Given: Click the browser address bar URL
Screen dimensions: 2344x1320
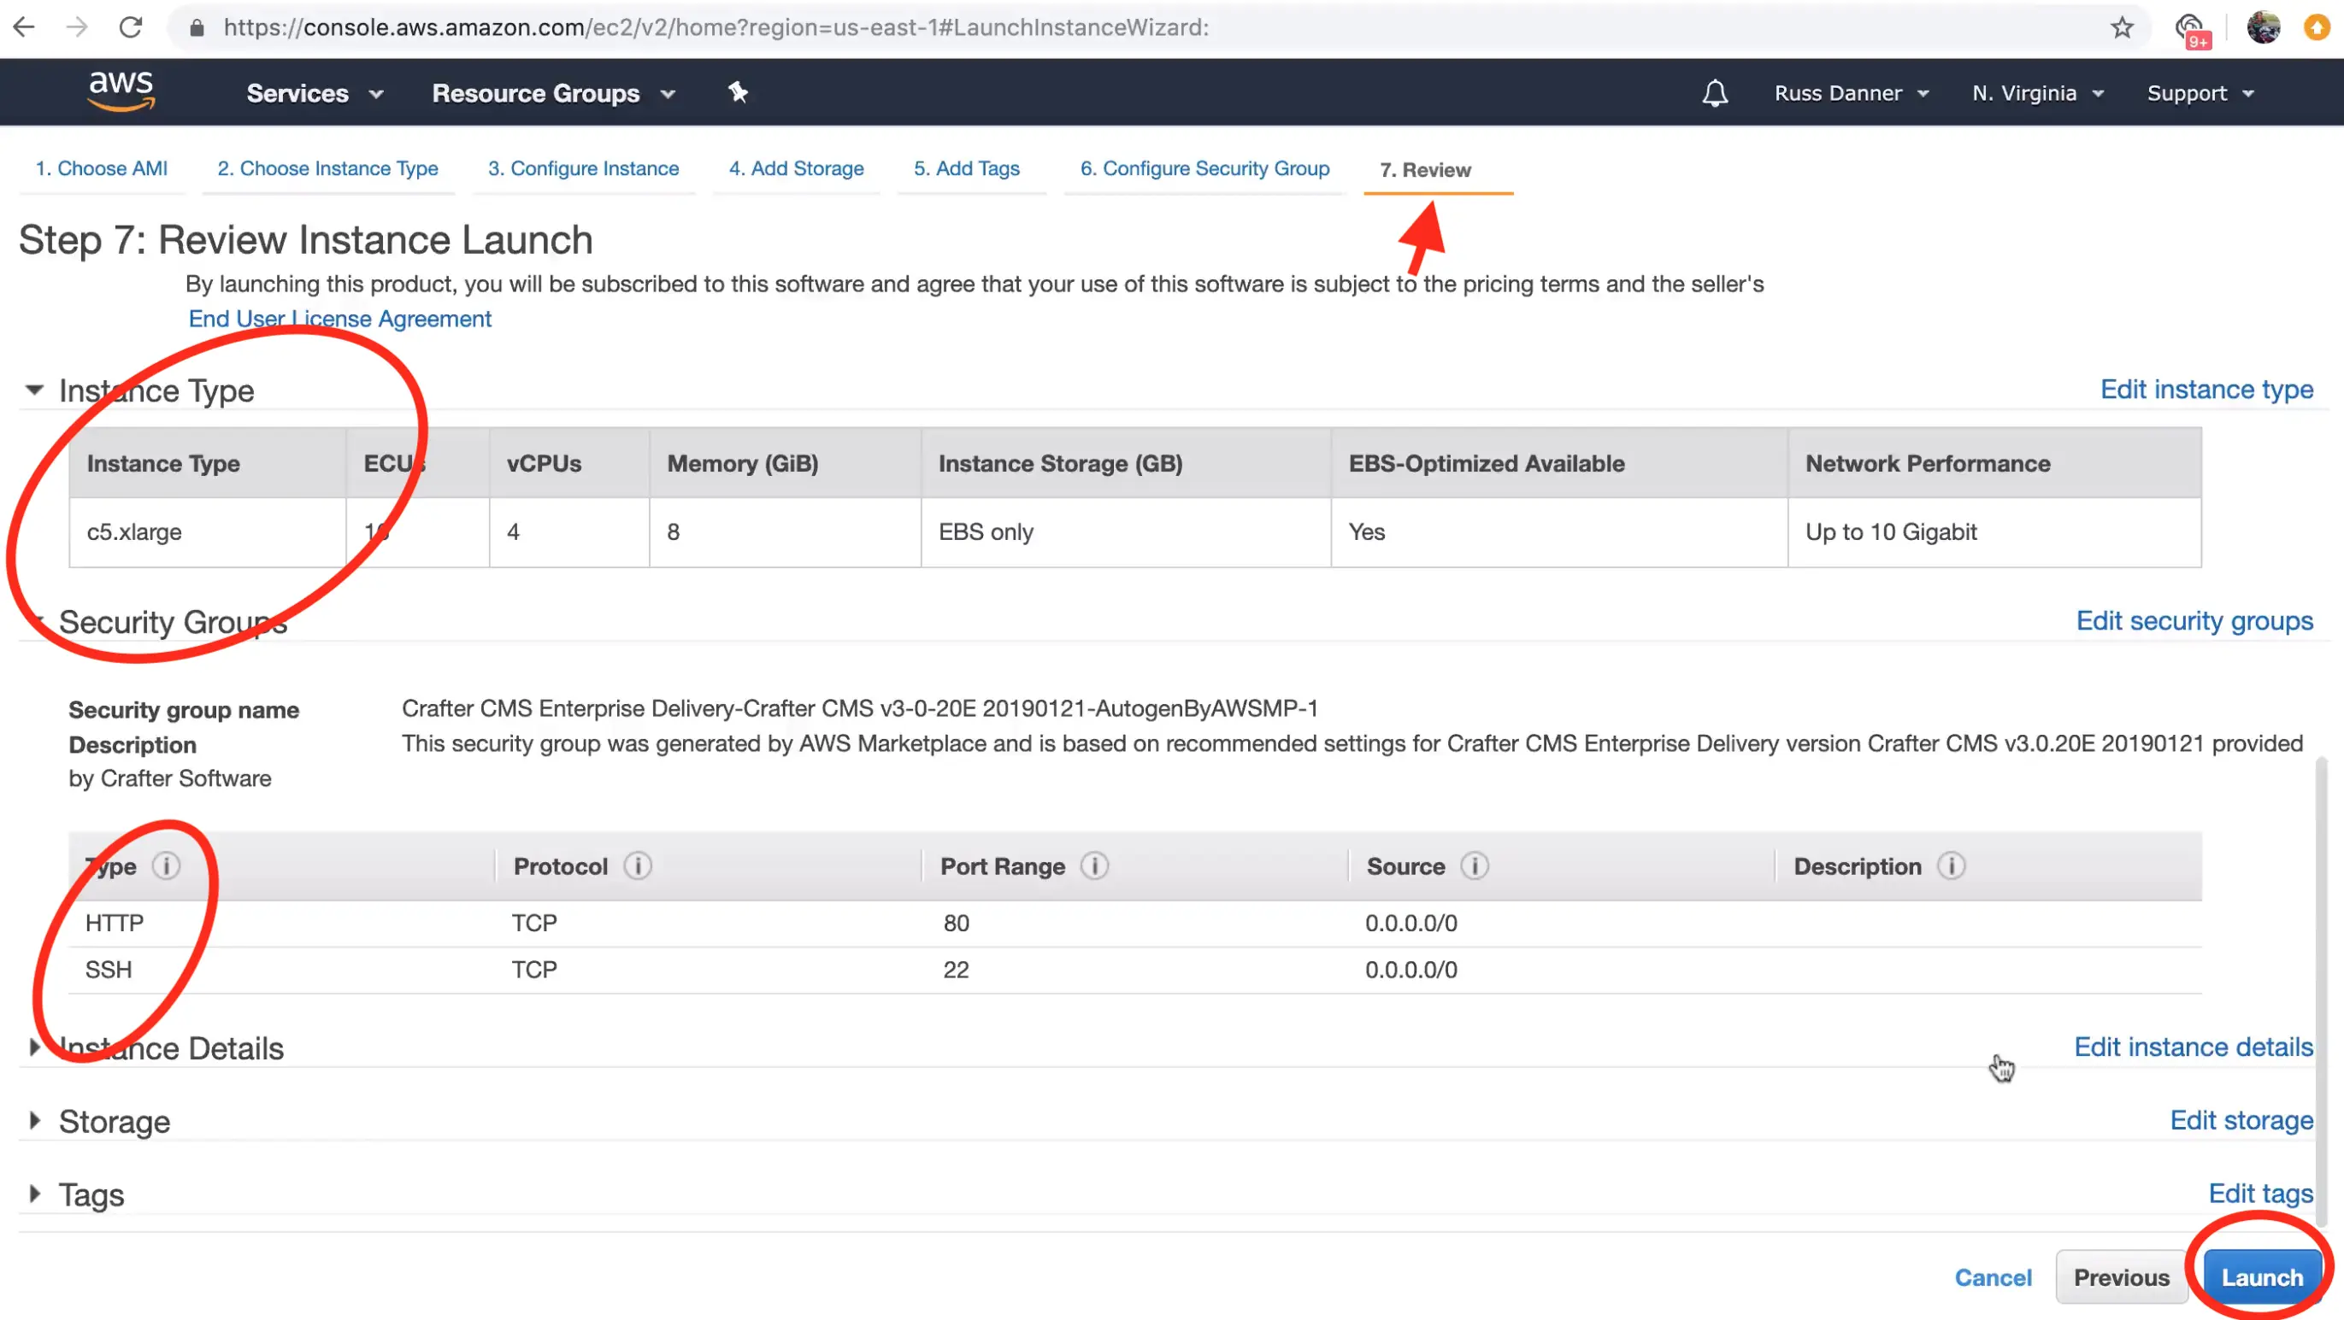Looking at the screenshot, I should (x=716, y=27).
